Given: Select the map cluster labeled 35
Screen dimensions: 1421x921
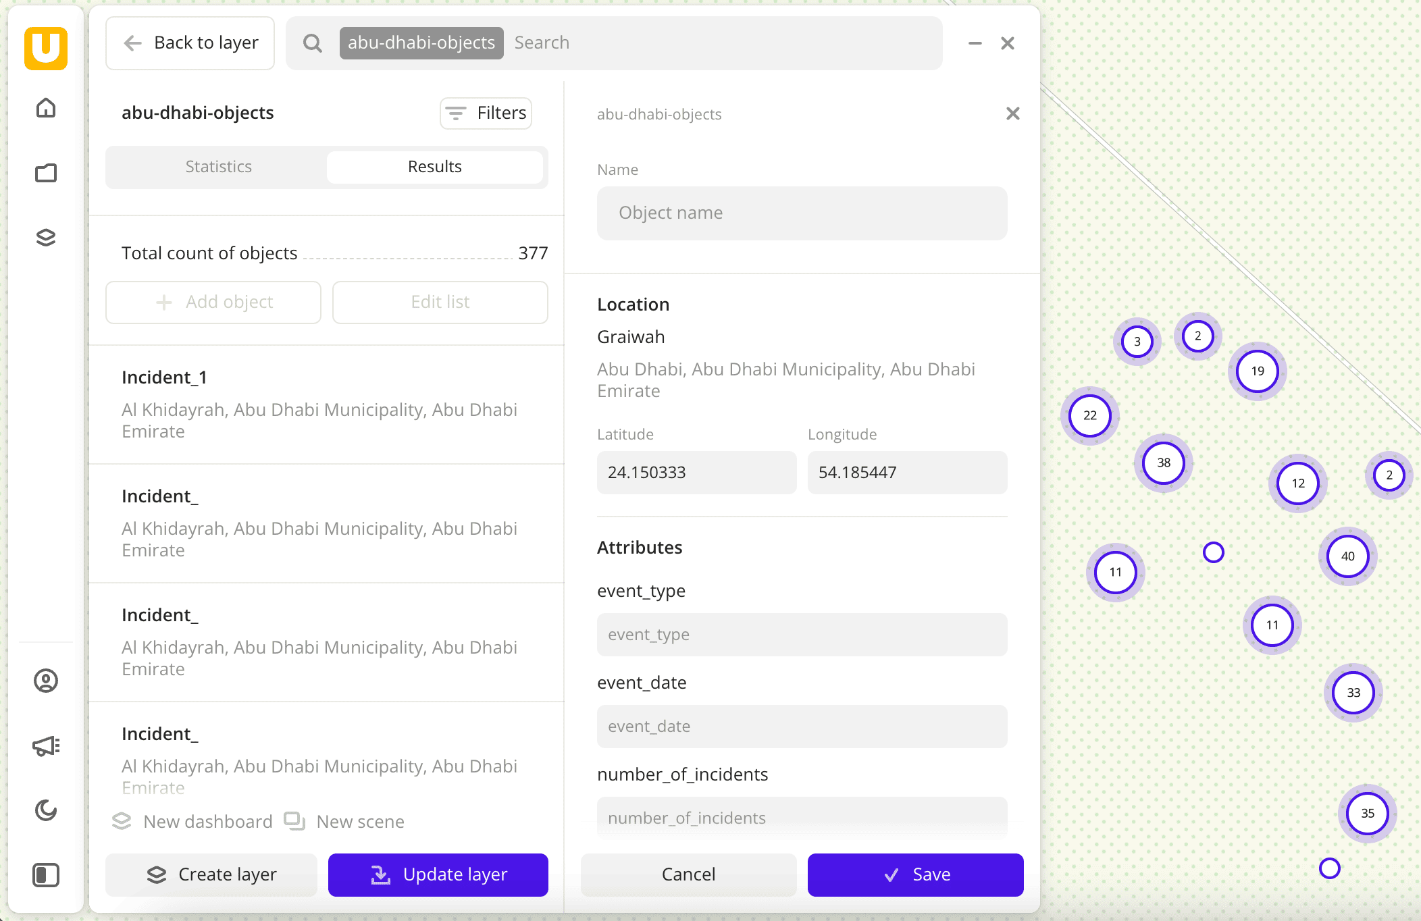Looking at the screenshot, I should pyautogui.click(x=1366, y=814).
